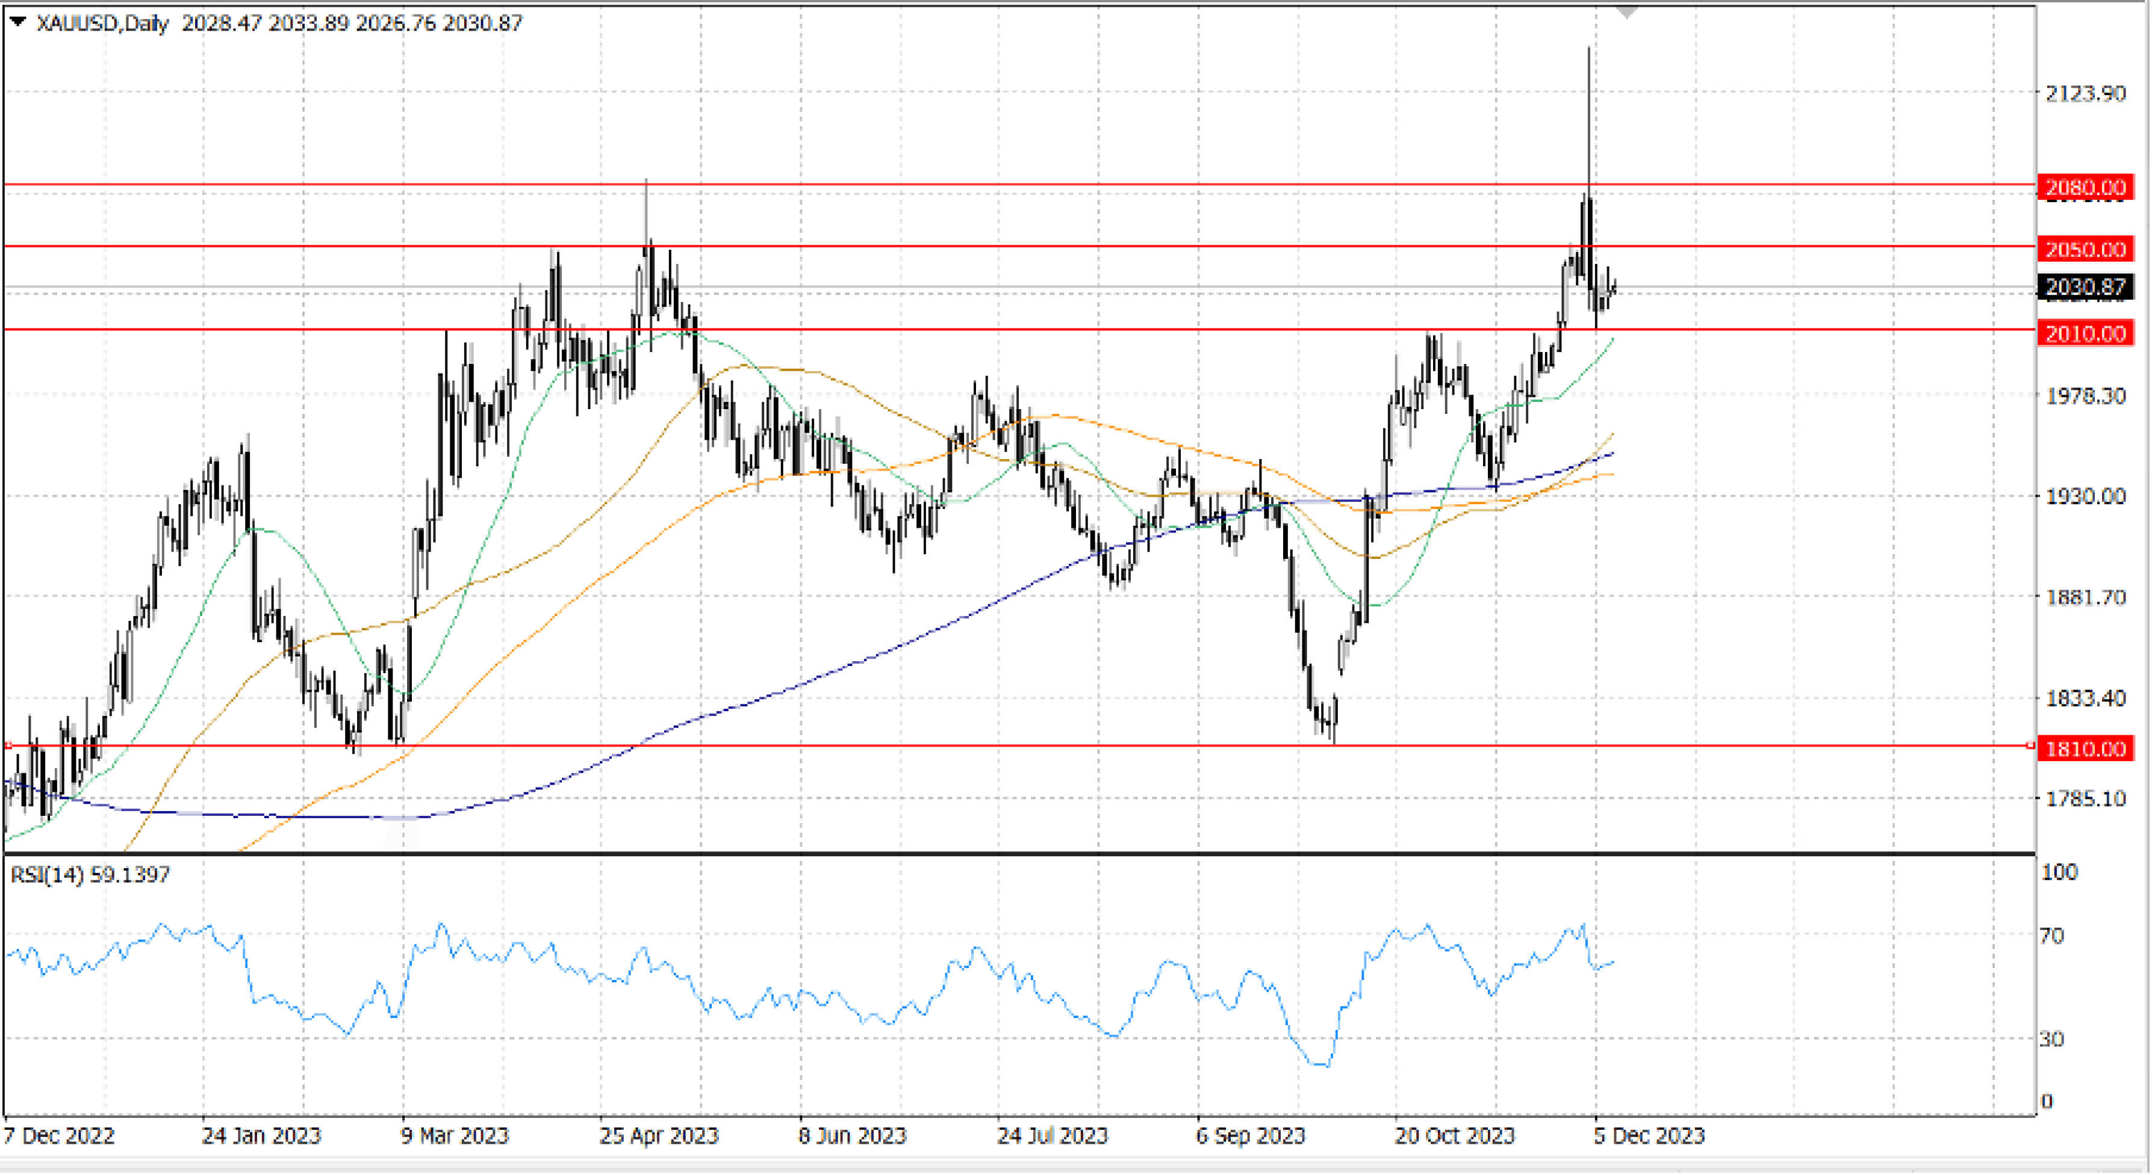Click the RSI 70 level scale label
Screen dimensions: 2152x1175
pos(2051,936)
